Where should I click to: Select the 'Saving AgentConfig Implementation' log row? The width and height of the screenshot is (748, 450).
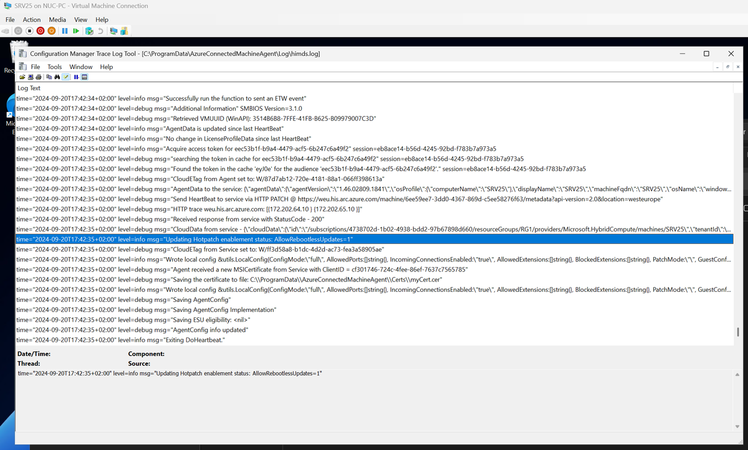coord(374,309)
